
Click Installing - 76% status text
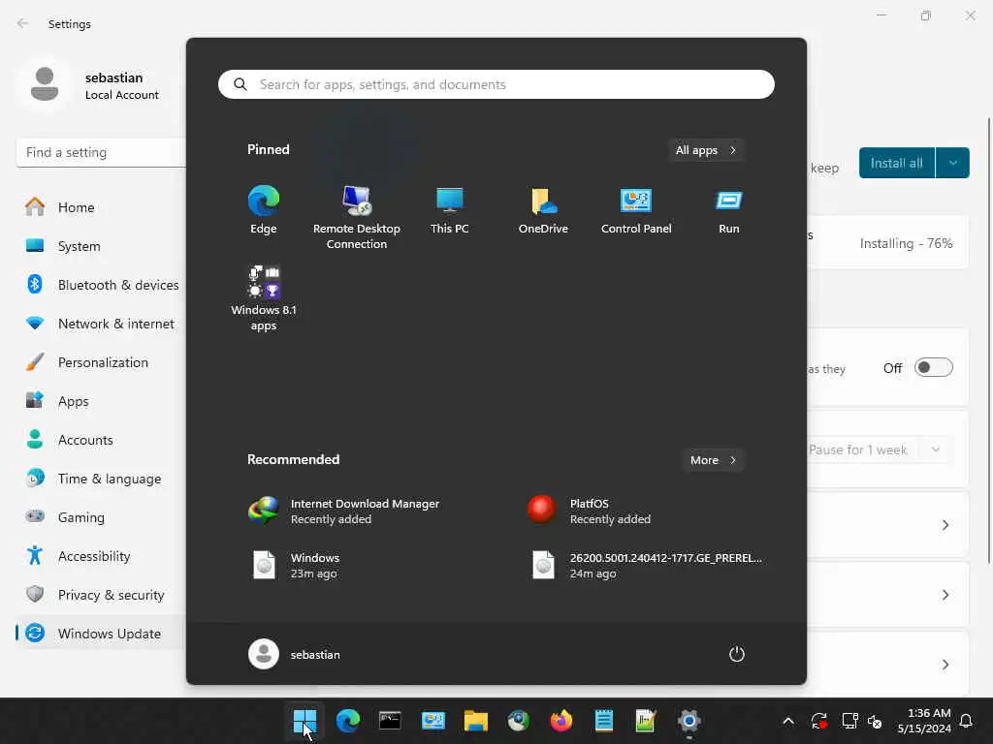pos(906,243)
